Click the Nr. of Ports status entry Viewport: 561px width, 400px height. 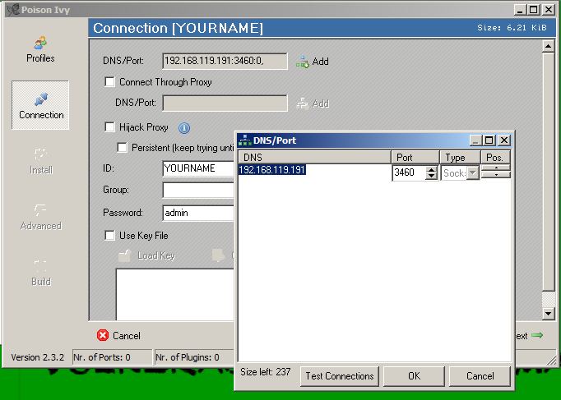(x=113, y=357)
